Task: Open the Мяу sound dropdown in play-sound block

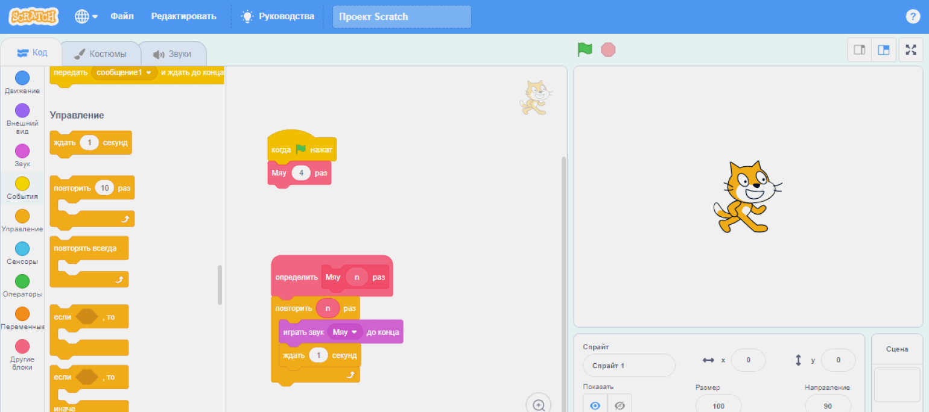Action: coord(345,332)
